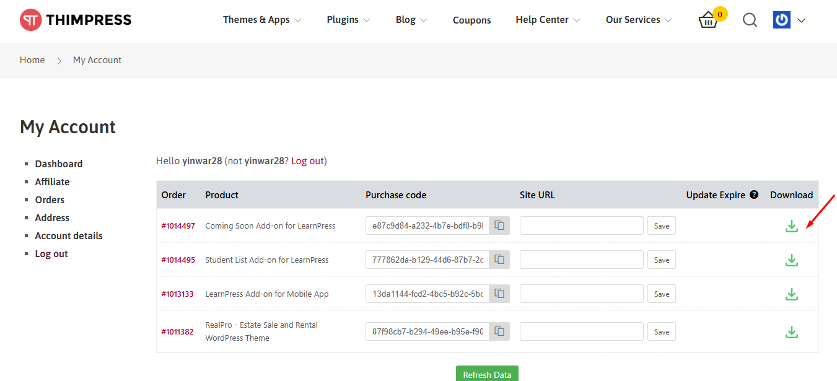Click purchase code field for order #1014497
The height and width of the screenshot is (381, 837).
point(427,226)
